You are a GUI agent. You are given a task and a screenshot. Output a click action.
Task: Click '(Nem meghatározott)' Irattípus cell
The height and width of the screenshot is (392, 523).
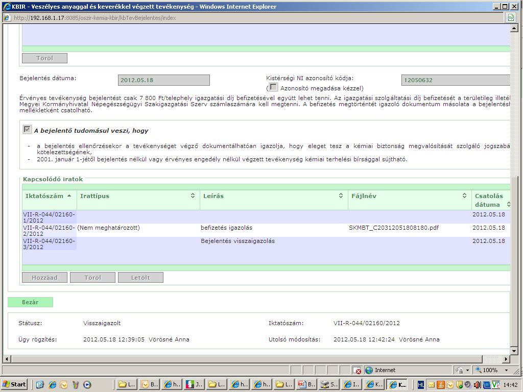click(108, 228)
